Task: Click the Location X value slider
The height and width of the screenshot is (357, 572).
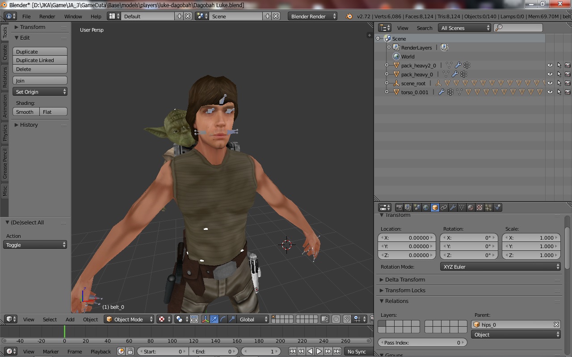Action: pos(407,237)
